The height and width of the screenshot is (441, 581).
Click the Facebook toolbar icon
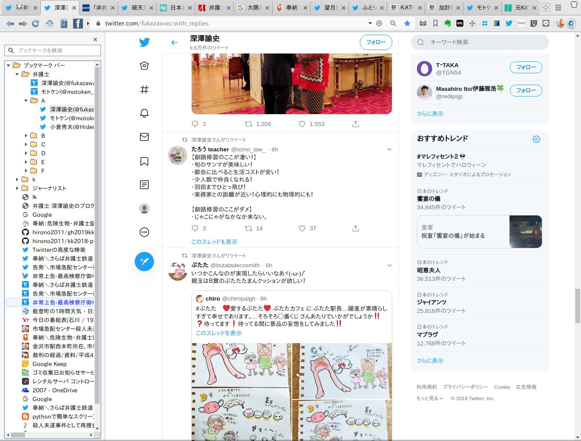coord(78,23)
